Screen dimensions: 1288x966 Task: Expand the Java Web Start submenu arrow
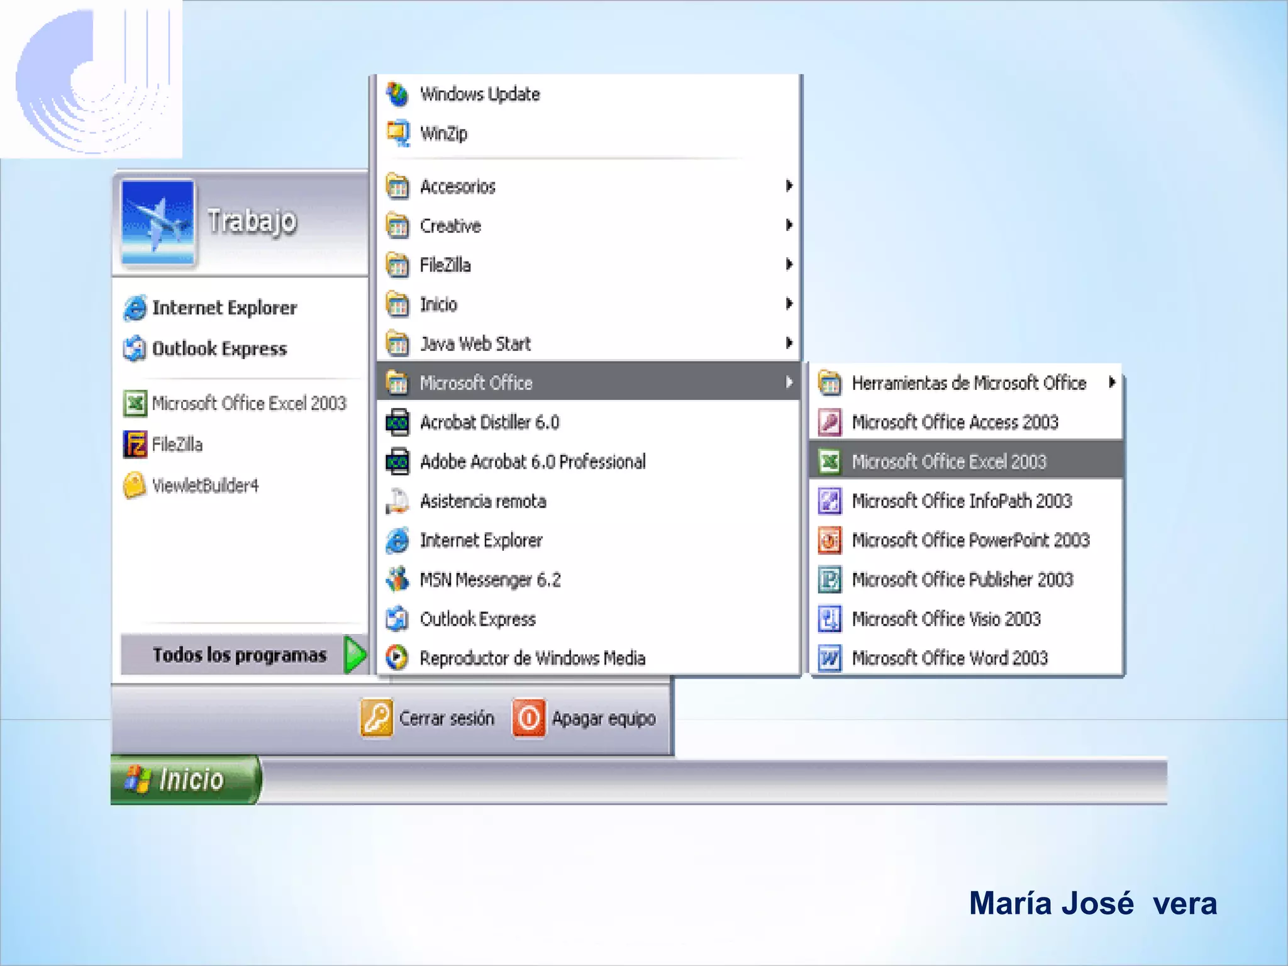click(x=789, y=343)
